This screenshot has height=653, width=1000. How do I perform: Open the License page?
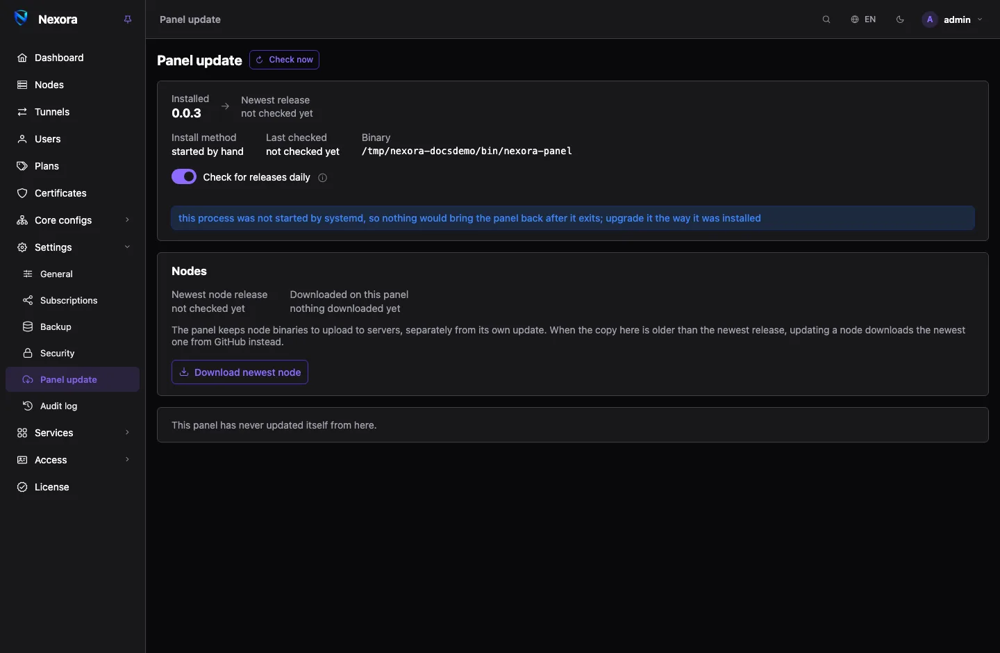pos(73,487)
